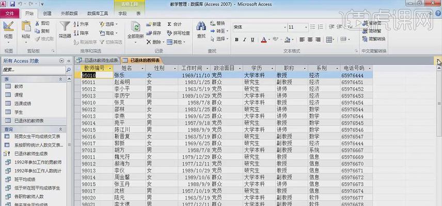The width and height of the screenshot is (442, 206).
Task: Sort descending with 降序
Action: [81, 33]
